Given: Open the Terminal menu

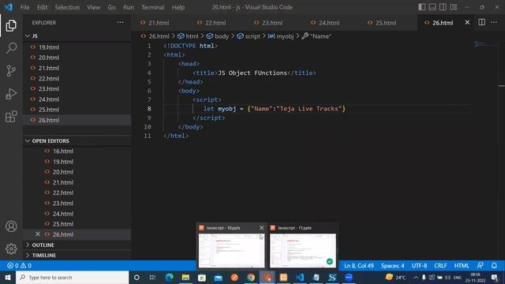Looking at the screenshot, I should (152, 7).
